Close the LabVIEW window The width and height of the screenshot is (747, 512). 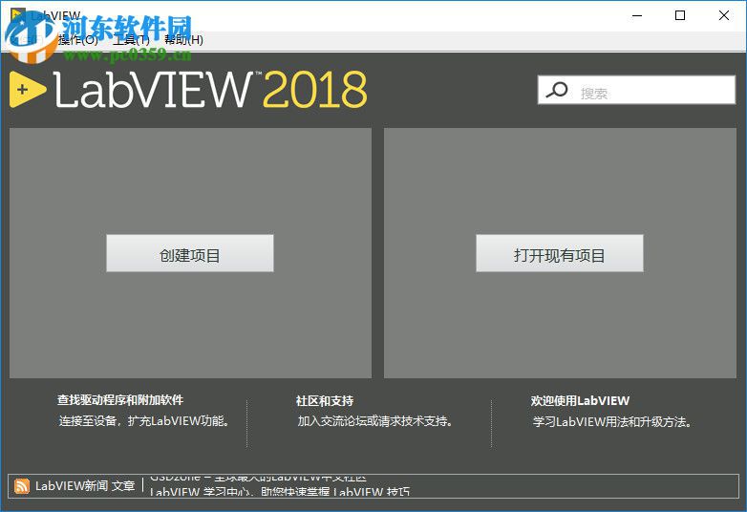724,15
